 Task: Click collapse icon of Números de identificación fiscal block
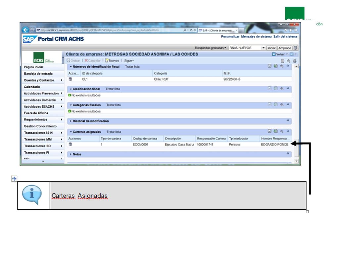[x=288, y=66]
